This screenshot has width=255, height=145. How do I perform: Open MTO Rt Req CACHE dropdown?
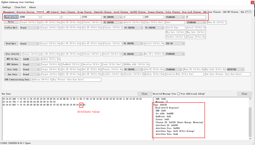tap(31, 59)
